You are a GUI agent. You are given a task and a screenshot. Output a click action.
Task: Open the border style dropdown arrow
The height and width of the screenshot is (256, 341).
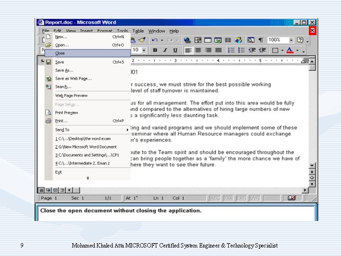pos(282,51)
